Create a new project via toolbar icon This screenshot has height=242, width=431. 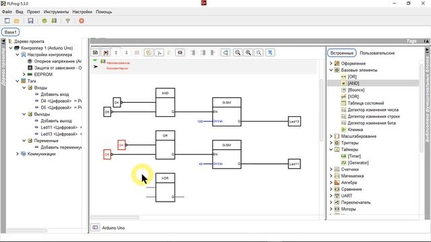pyautogui.click(x=7, y=21)
